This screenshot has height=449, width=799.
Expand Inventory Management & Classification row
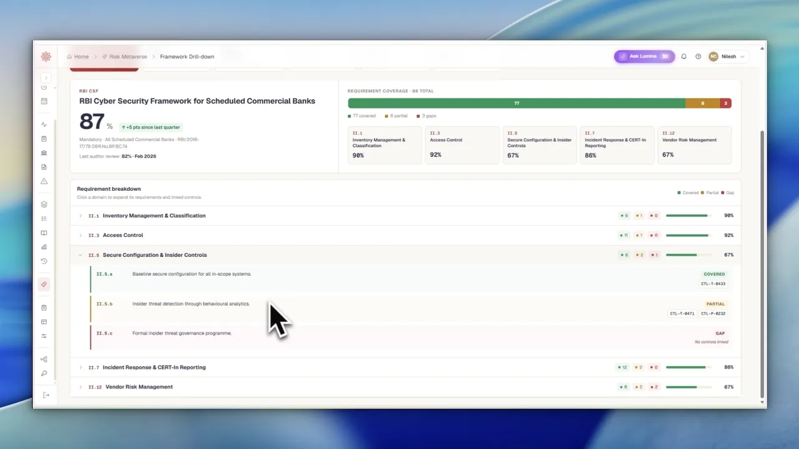pyautogui.click(x=405, y=216)
